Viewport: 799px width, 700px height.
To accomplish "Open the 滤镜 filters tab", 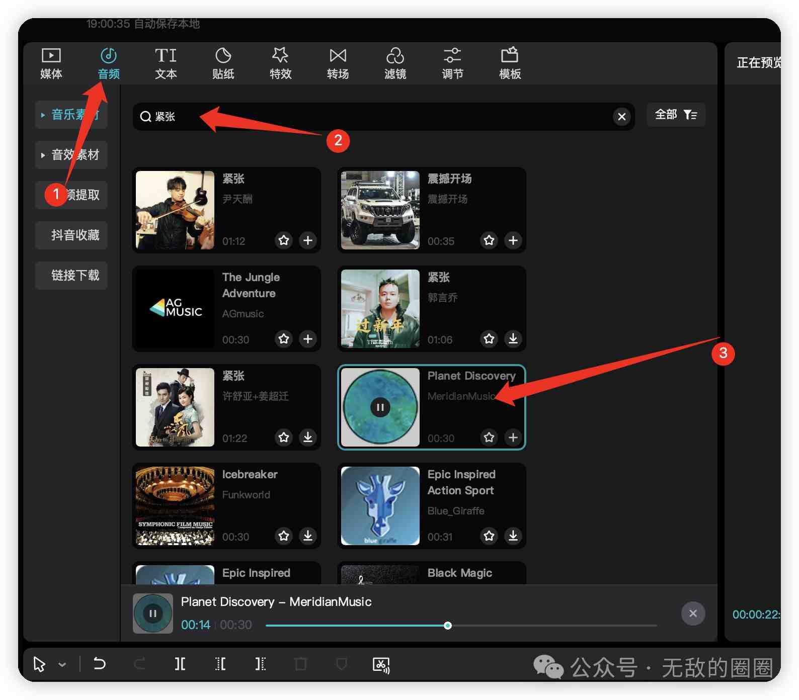I will coord(395,63).
